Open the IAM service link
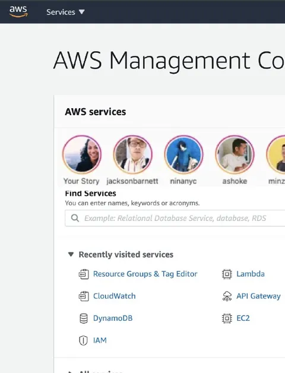Screen dimensions: 285x373 pos(100,340)
